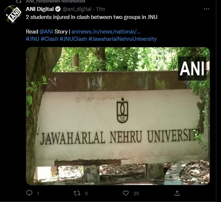The width and height of the screenshot is (221, 202).
Task: Select the #JawaharlalNehruUniversity hashtag
Action: (122, 39)
